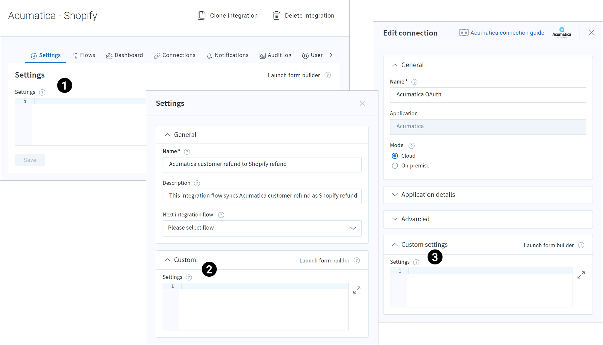Image resolution: width=603 pixels, height=345 pixels.
Task: Open the help icon next to the integration-level Launch form builder
Action: 328,75
